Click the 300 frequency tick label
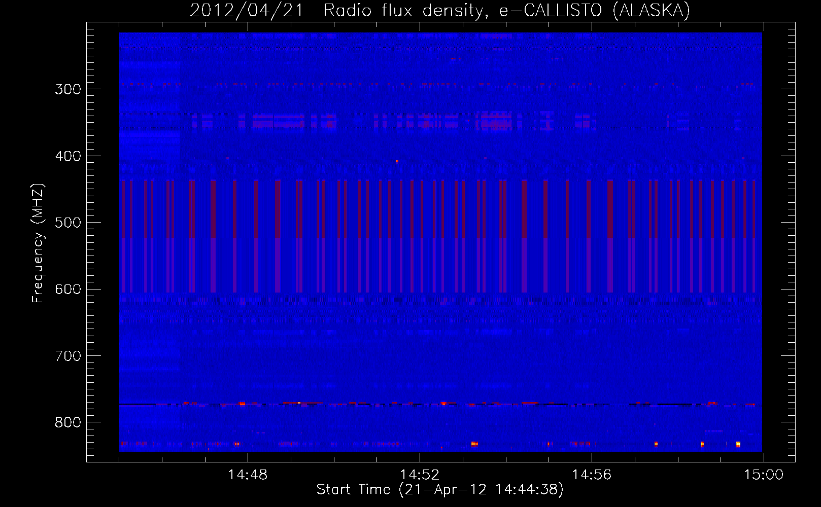821x507 pixels. coord(68,89)
